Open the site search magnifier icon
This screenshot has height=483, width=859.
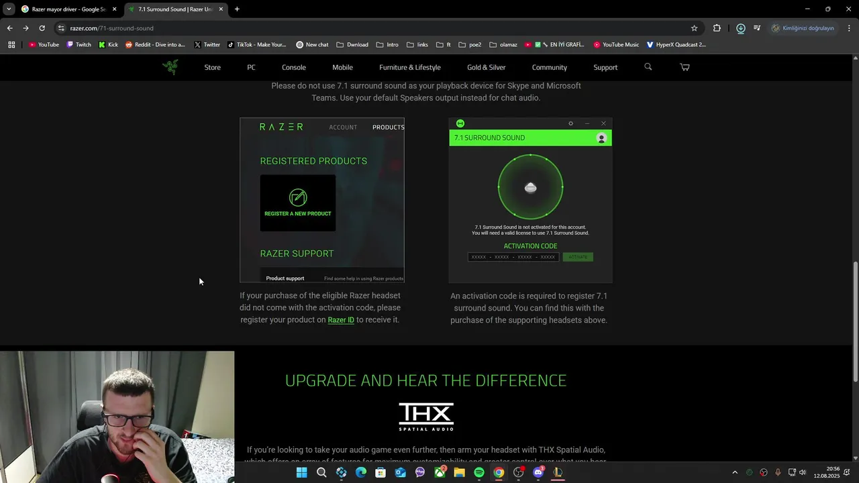[x=648, y=67]
